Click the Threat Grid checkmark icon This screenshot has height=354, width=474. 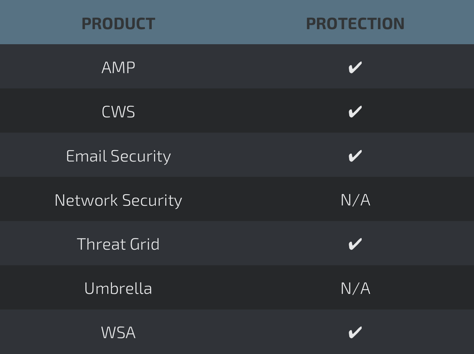point(355,244)
